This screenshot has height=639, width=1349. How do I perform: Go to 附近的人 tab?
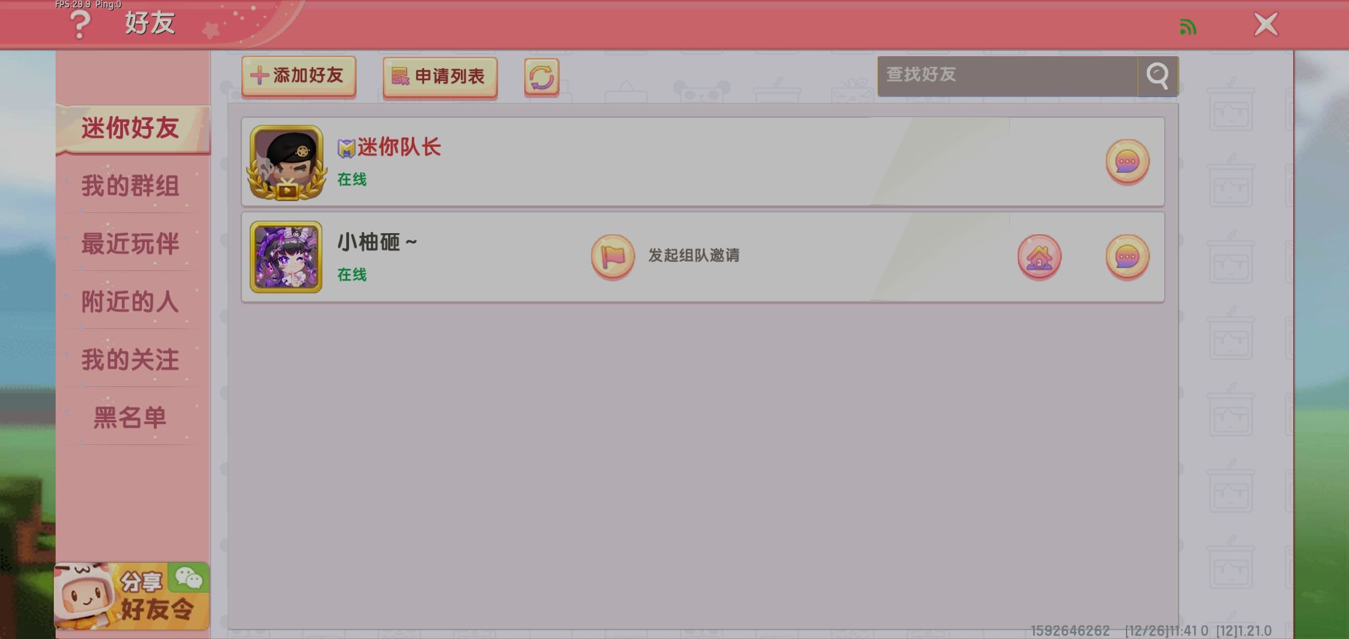point(130,302)
